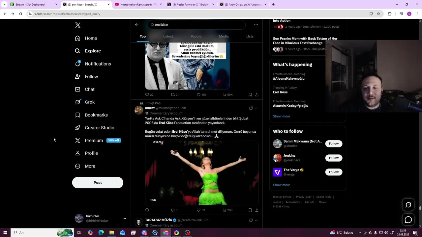Viewport: 422px width, 237px height.
Task: Open Chat from the sidebar
Action: click(85, 89)
